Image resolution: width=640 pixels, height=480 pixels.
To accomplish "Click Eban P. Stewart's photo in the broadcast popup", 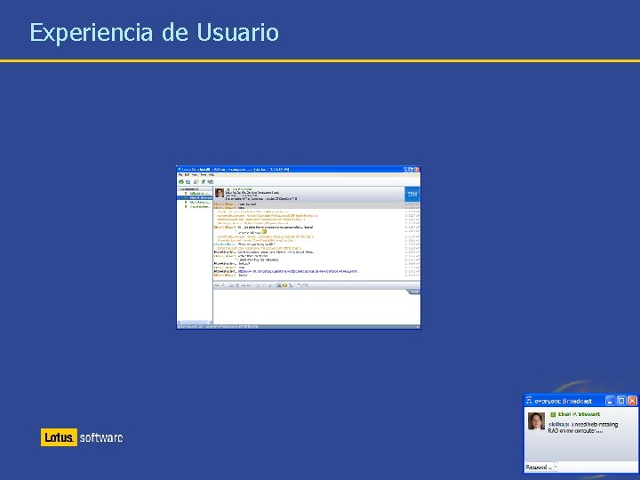I will (x=536, y=420).
